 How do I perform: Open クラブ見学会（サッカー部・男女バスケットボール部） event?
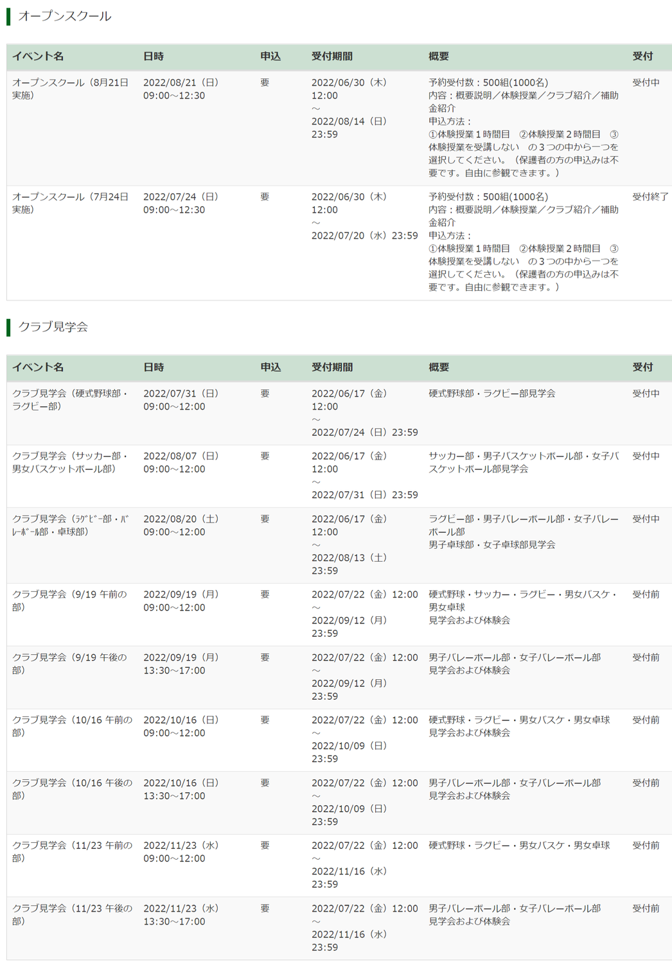(70, 462)
